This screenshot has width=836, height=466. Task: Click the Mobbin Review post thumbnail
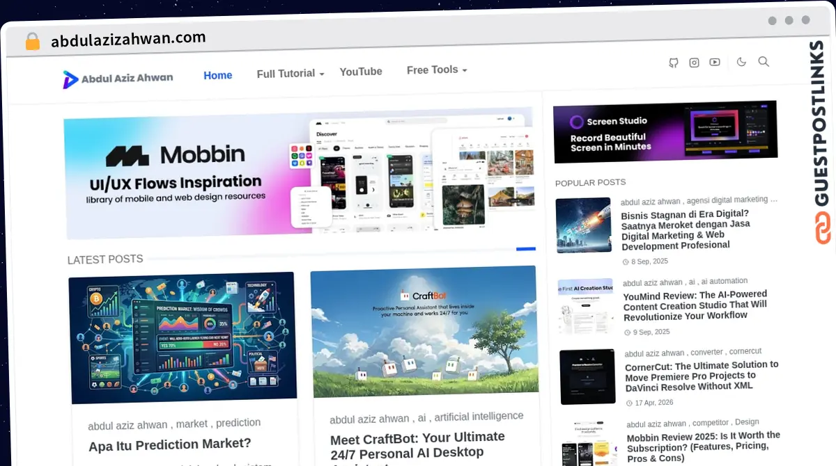click(589, 443)
